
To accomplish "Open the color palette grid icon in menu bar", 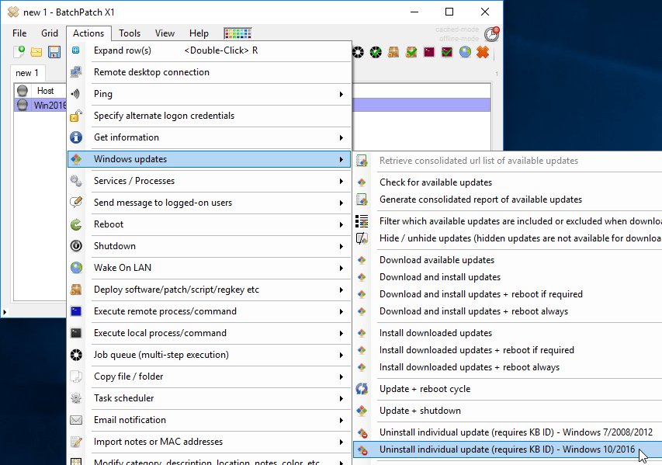I will pyautogui.click(x=237, y=33).
